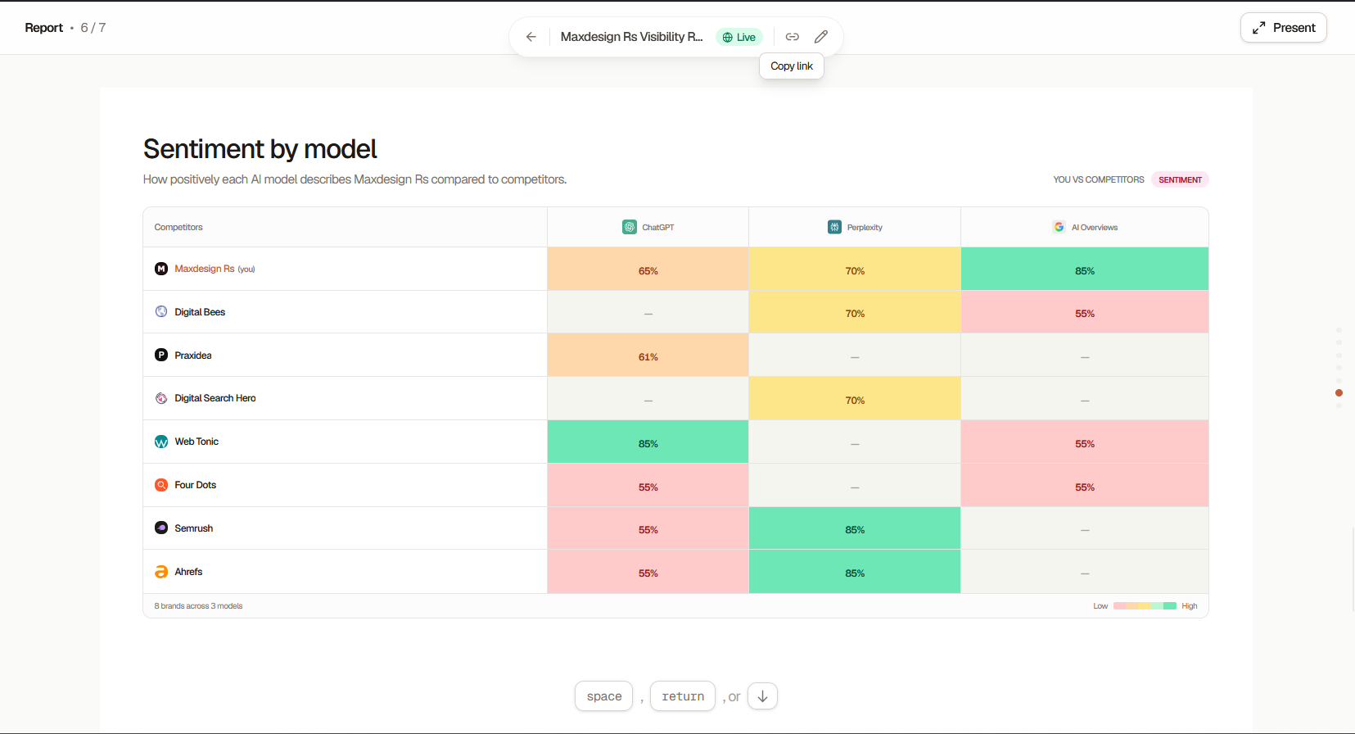Click the Digital Search Hero brand icon
The width and height of the screenshot is (1355, 734).
pos(161,398)
